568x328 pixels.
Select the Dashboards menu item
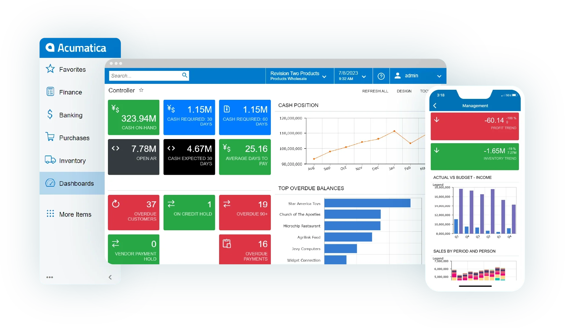pos(70,183)
